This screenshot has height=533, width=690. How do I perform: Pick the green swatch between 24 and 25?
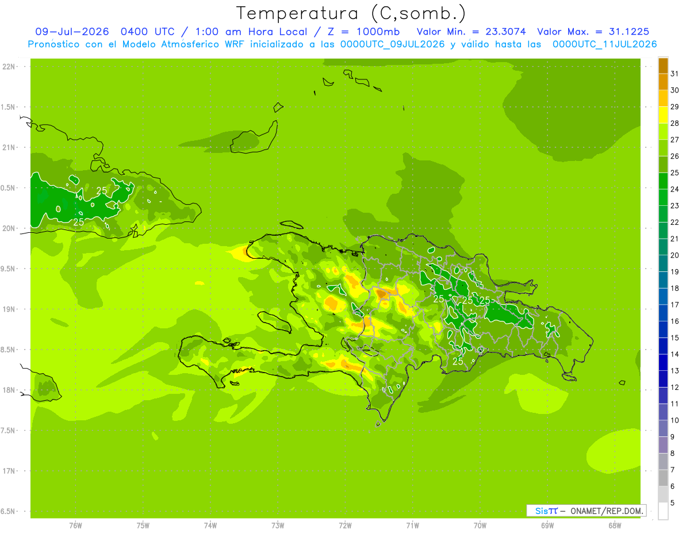(x=663, y=181)
